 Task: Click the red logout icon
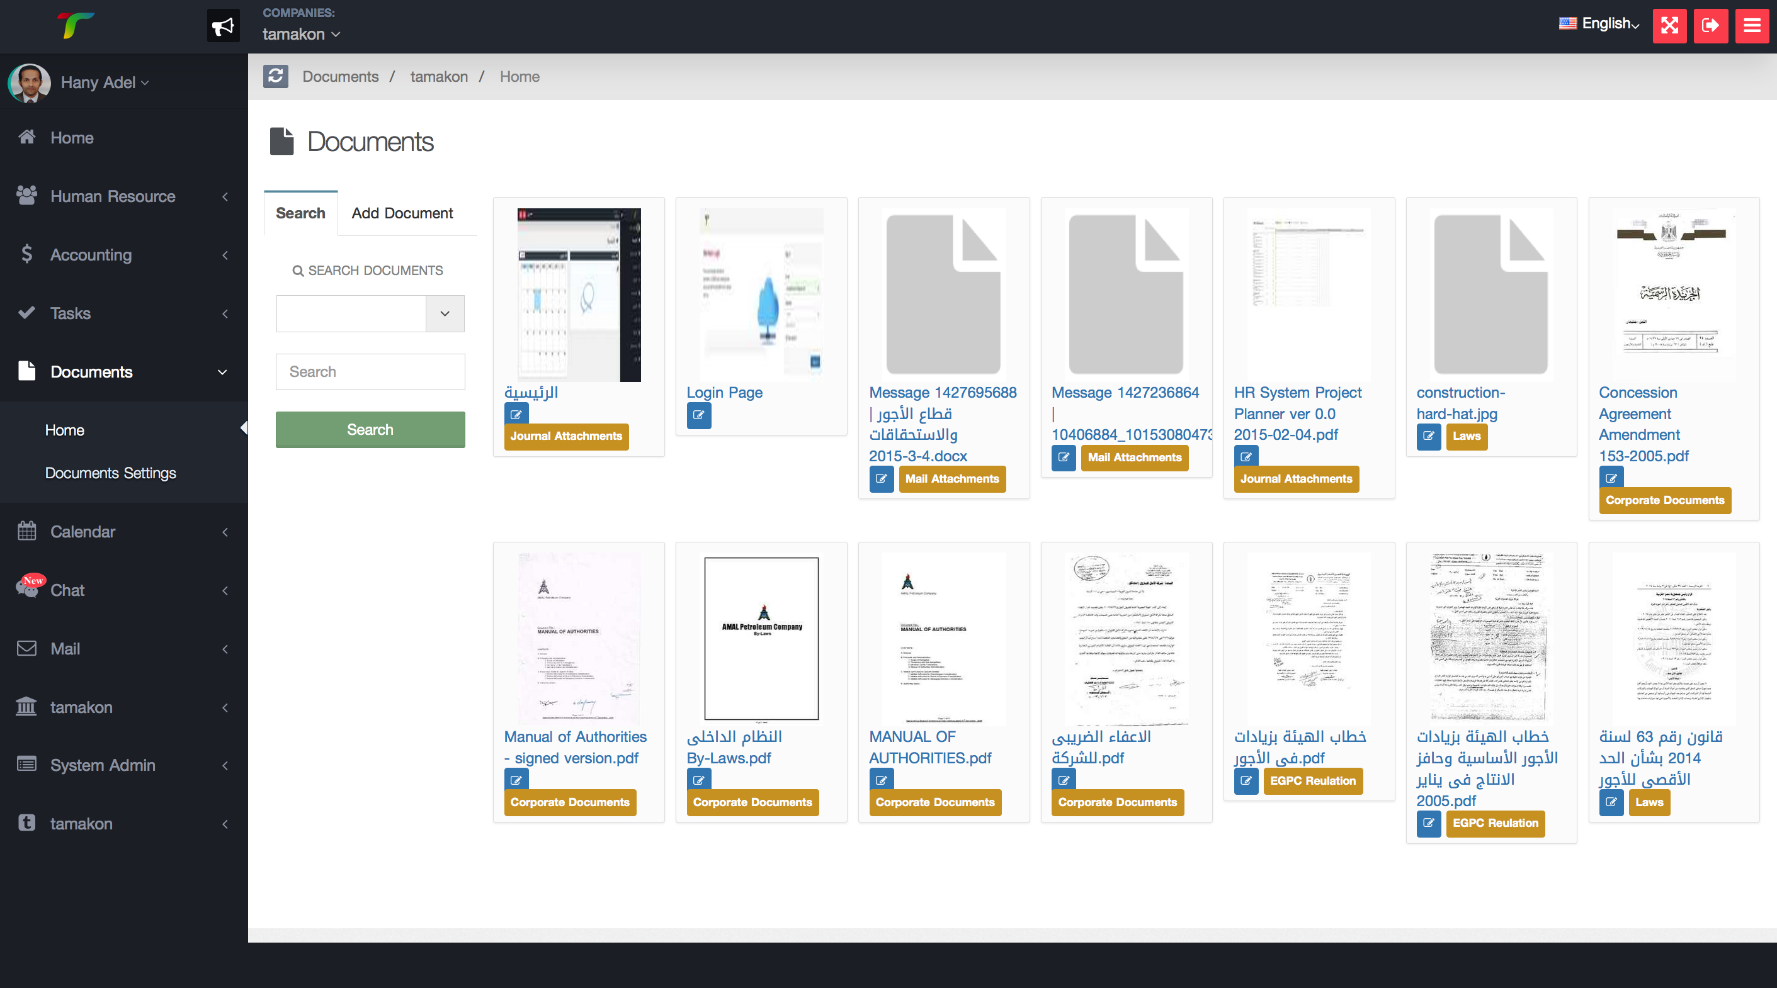(1710, 26)
